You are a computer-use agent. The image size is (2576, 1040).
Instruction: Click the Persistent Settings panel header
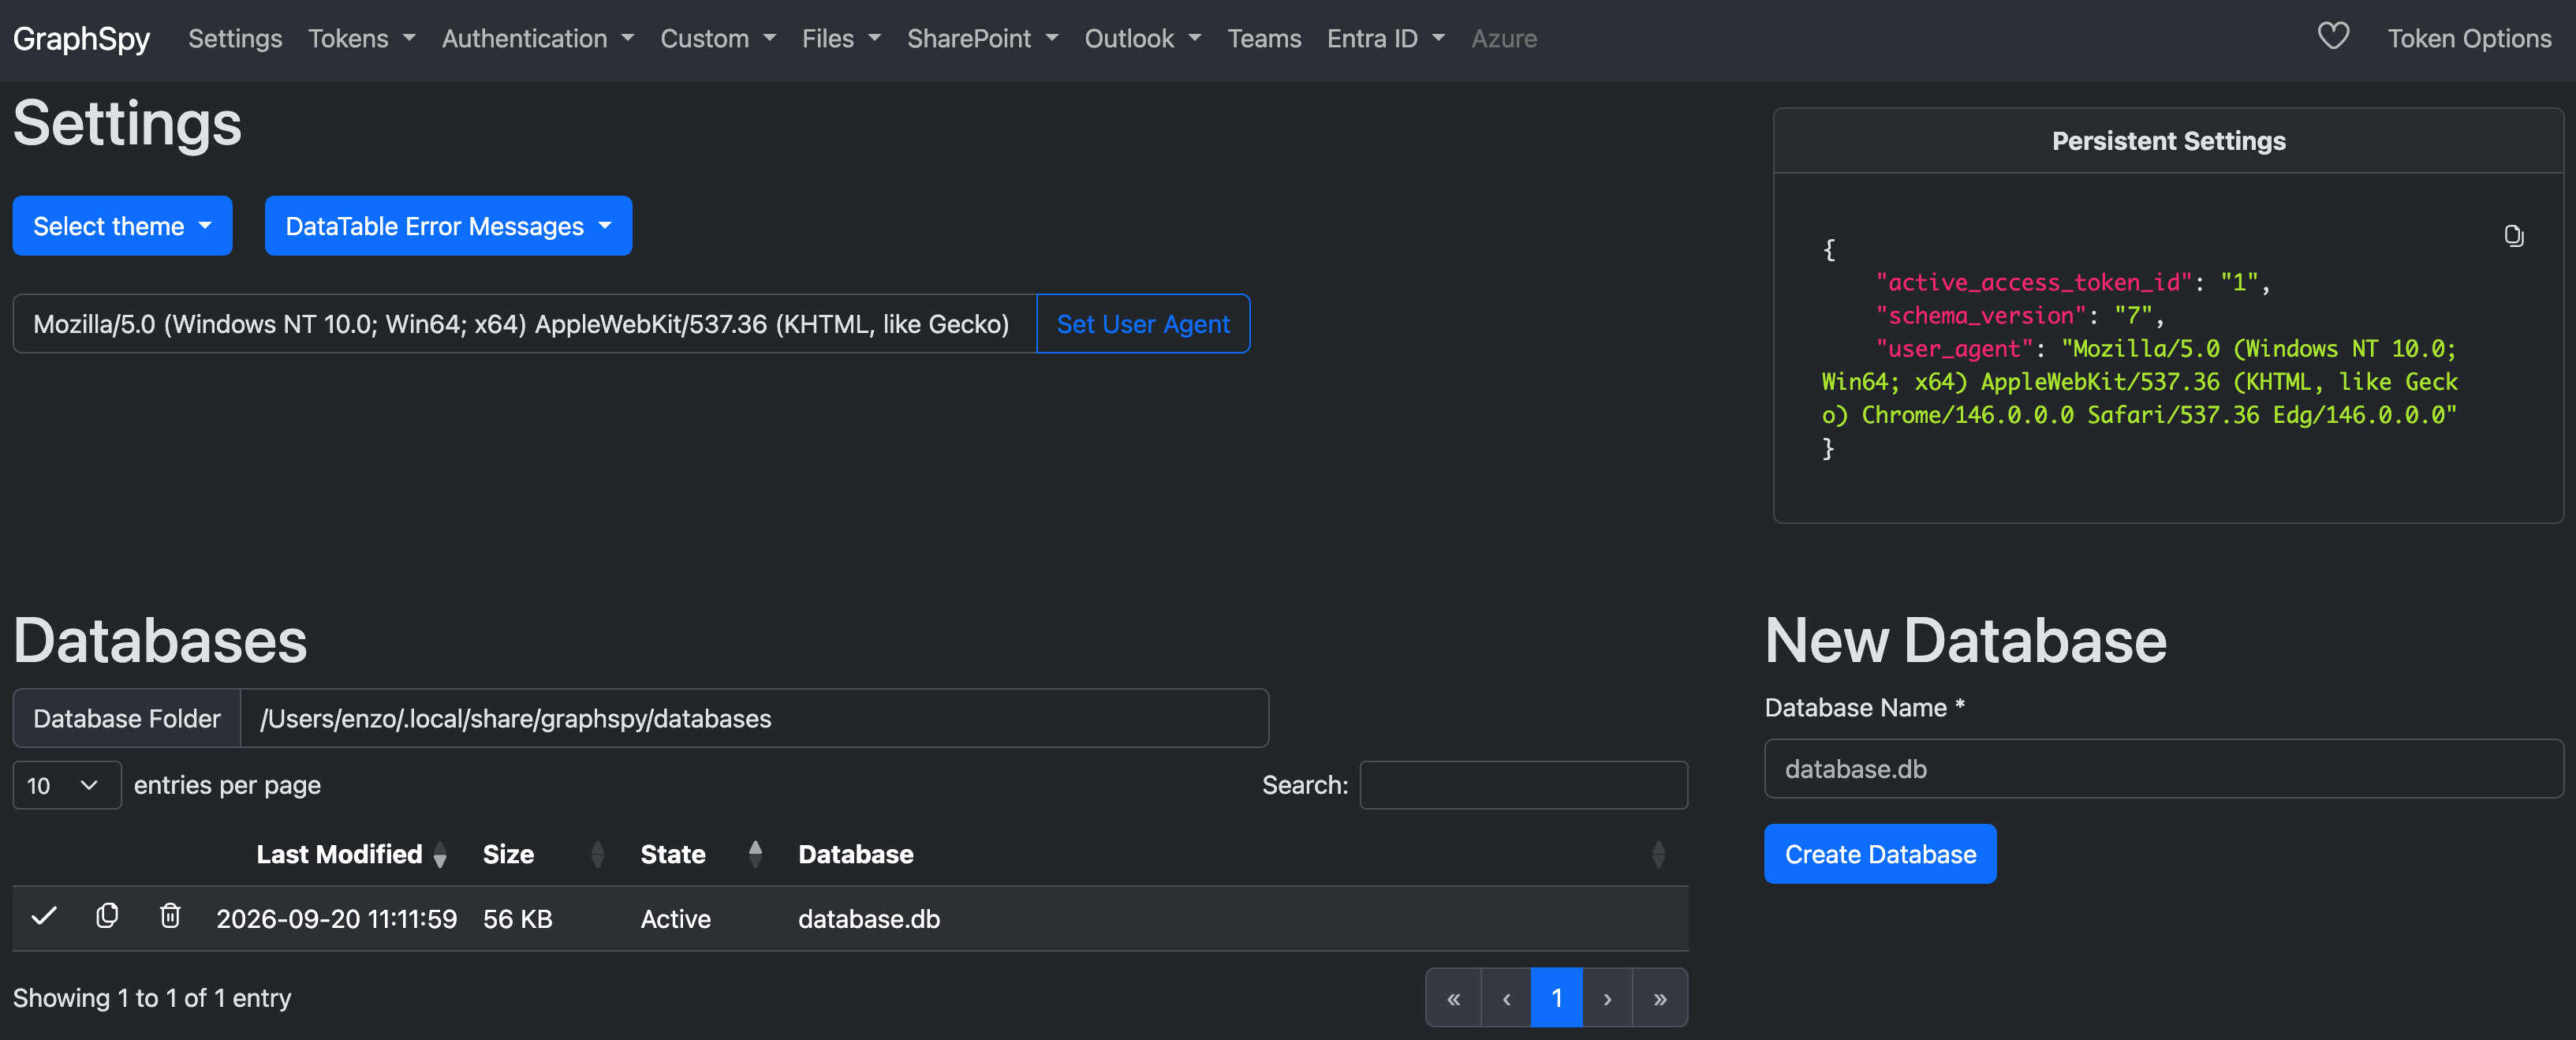click(2168, 141)
